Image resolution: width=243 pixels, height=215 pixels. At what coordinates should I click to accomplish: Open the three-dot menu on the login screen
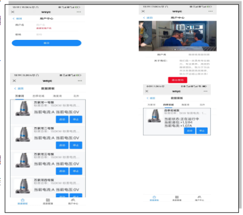tap(79, 12)
